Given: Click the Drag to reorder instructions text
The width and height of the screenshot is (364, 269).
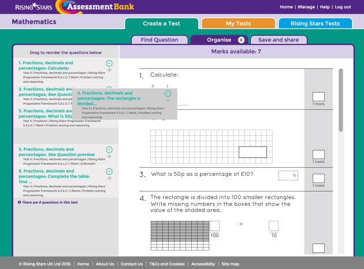Looking at the screenshot, I should click(x=66, y=53).
